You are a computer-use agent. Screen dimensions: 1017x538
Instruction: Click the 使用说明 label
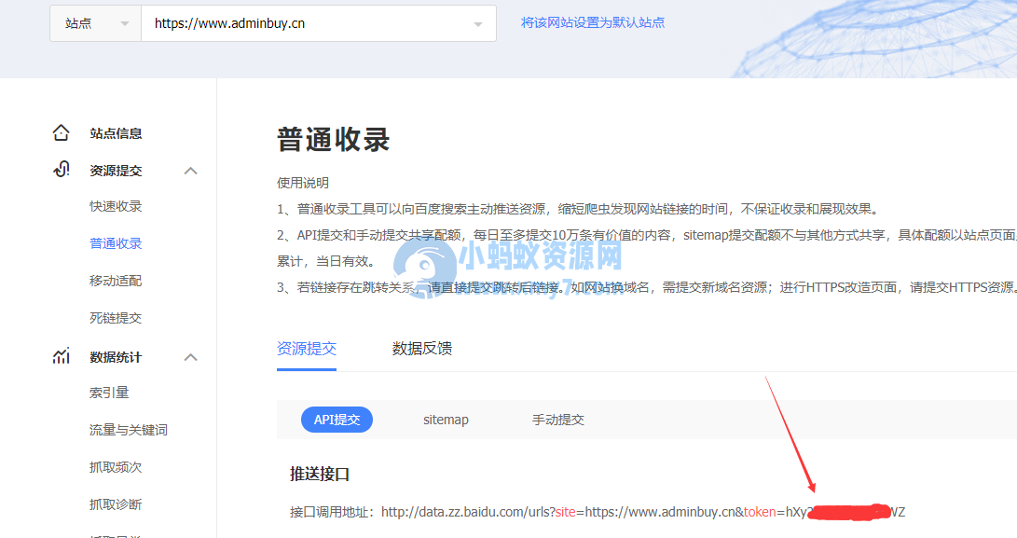[x=303, y=183]
